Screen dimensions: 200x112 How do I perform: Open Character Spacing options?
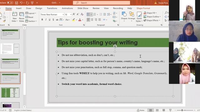[x=62, y=20]
